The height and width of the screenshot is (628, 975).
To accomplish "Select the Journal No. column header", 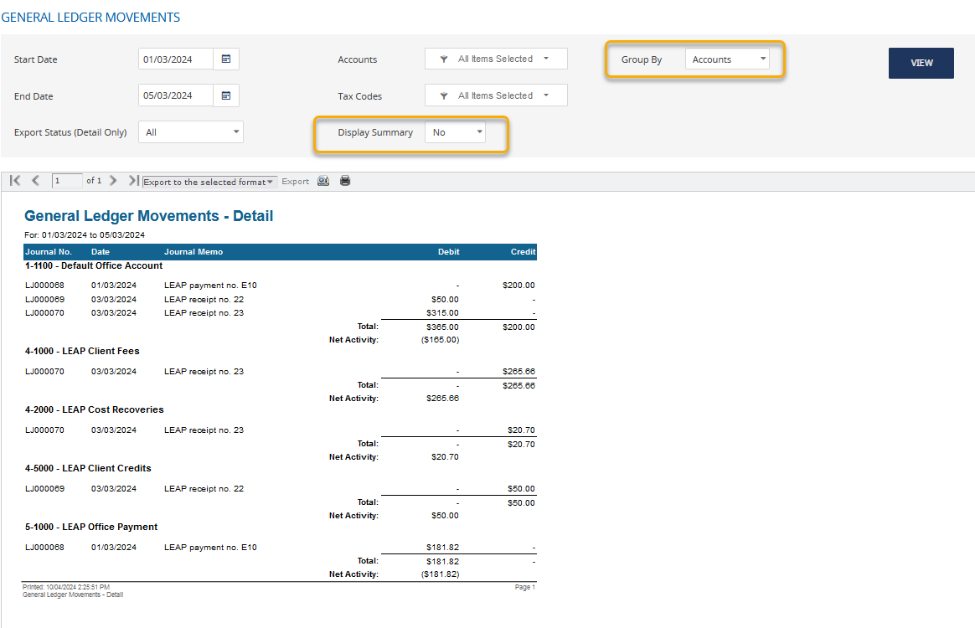I will [49, 251].
